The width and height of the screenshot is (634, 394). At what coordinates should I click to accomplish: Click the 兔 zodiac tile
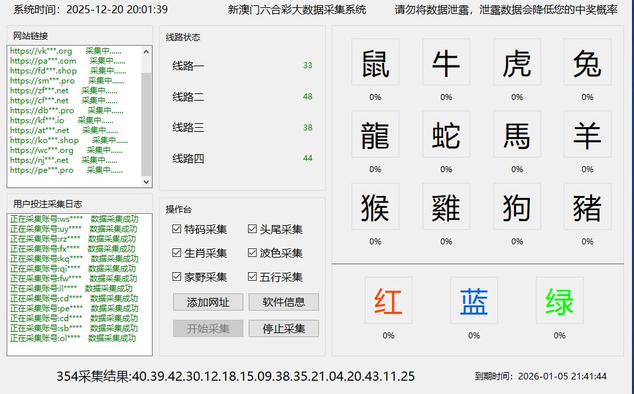click(x=586, y=61)
